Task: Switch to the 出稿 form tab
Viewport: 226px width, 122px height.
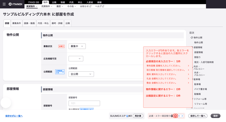Action: tap(67, 23)
